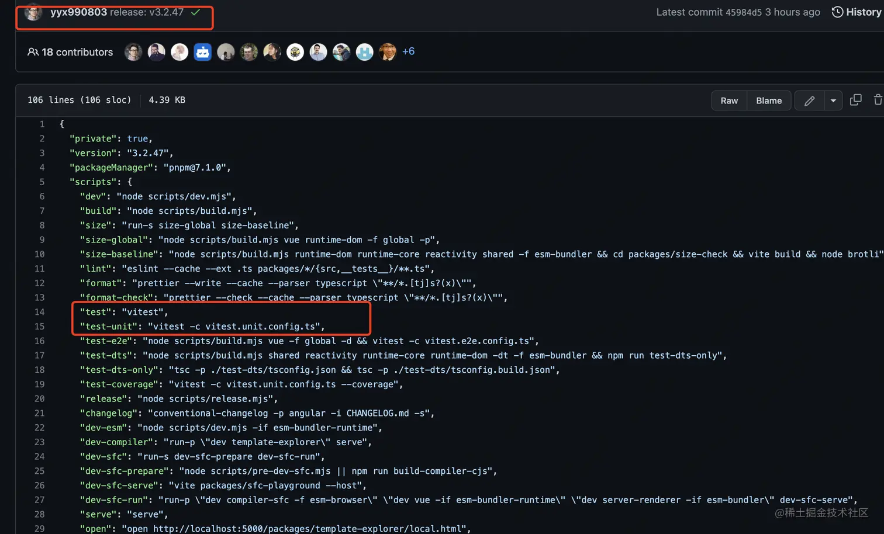Select line number 15
This screenshot has height=534, width=884.
click(39, 327)
